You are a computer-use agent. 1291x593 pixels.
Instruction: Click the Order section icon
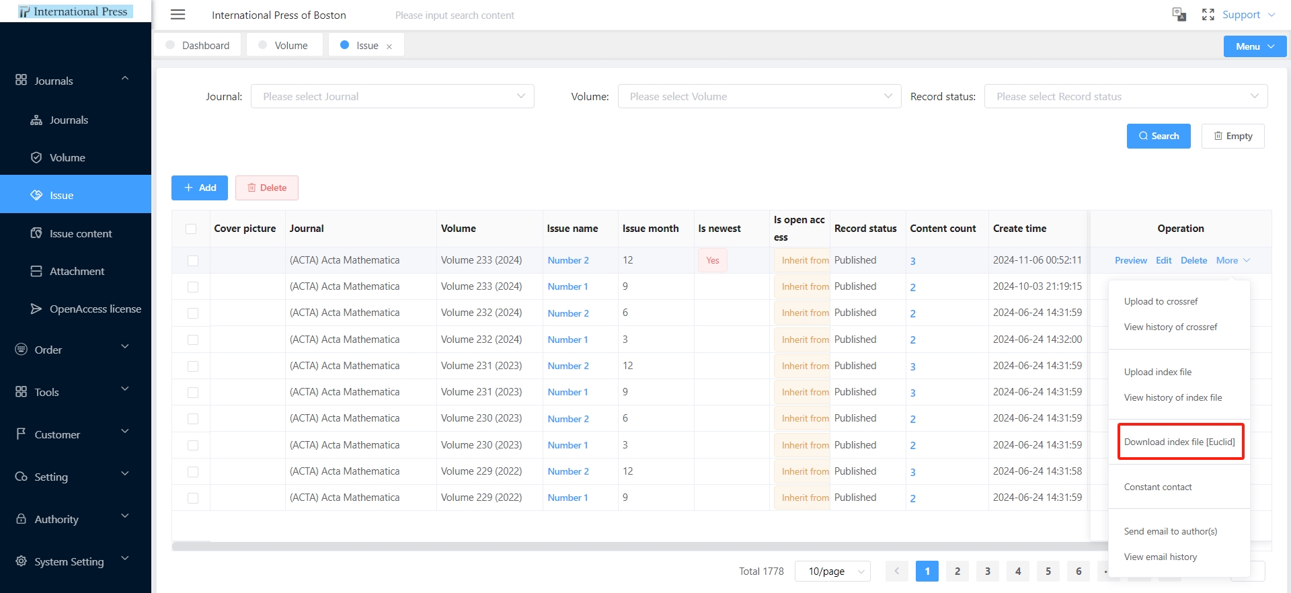(x=22, y=350)
